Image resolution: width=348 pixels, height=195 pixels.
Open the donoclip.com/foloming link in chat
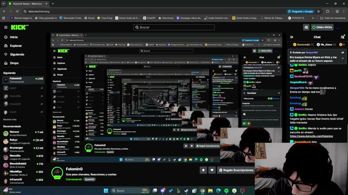point(311,136)
